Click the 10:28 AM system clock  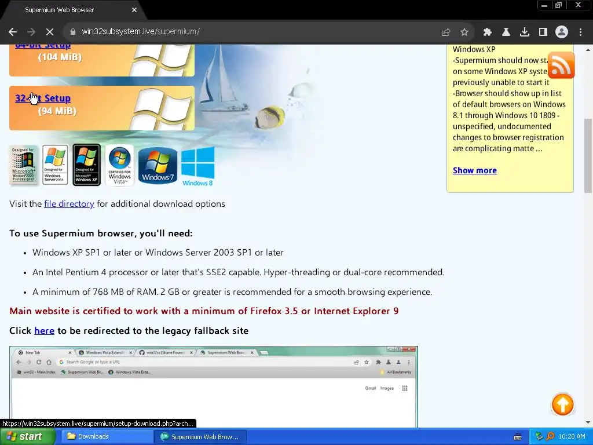pyautogui.click(x=572, y=437)
